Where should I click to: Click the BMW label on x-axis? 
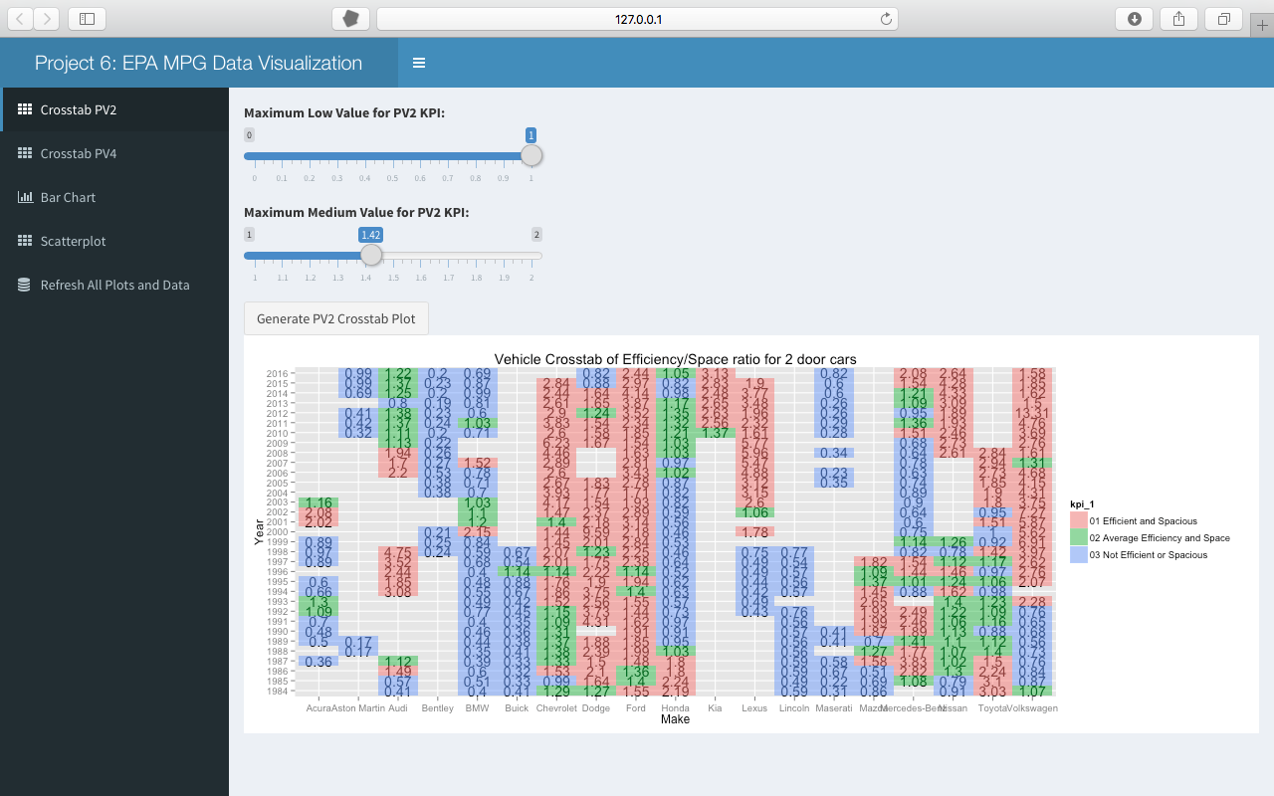[477, 708]
